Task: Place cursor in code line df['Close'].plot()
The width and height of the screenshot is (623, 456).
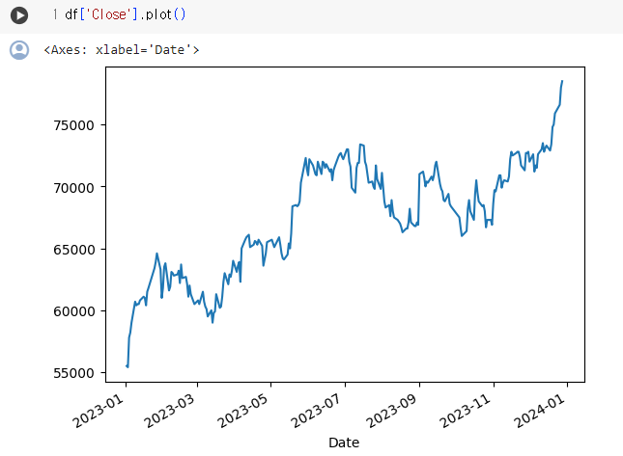Action: click(x=126, y=14)
